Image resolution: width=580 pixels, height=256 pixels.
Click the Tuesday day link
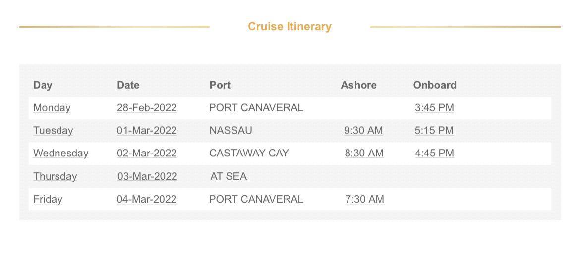tap(53, 130)
